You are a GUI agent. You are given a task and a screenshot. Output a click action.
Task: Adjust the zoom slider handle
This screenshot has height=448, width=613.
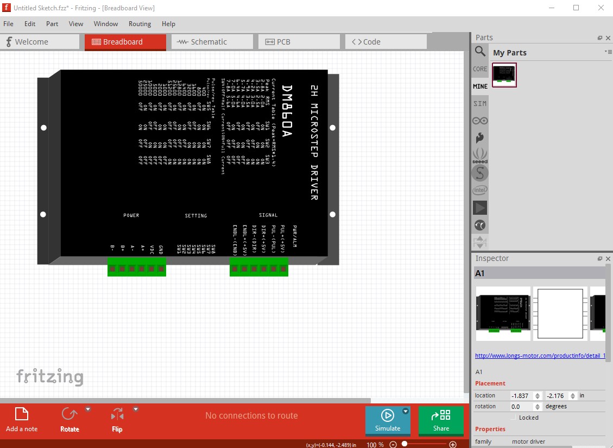(x=405, y=444)
